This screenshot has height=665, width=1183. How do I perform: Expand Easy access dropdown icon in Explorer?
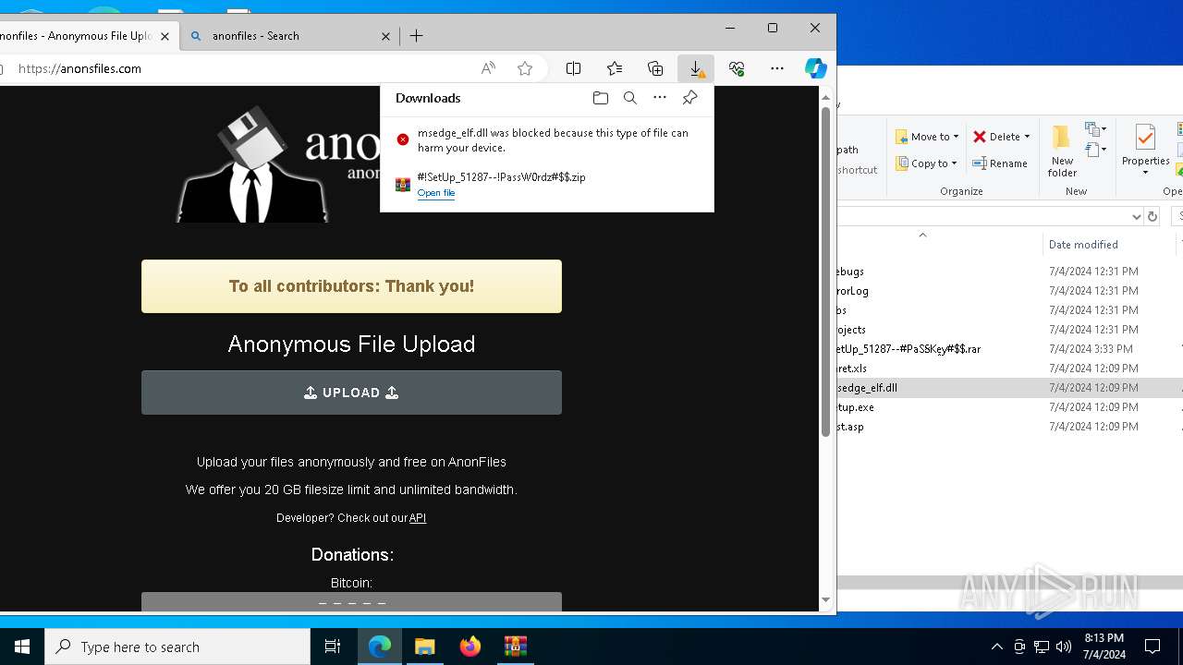[x=1096, y=150]
